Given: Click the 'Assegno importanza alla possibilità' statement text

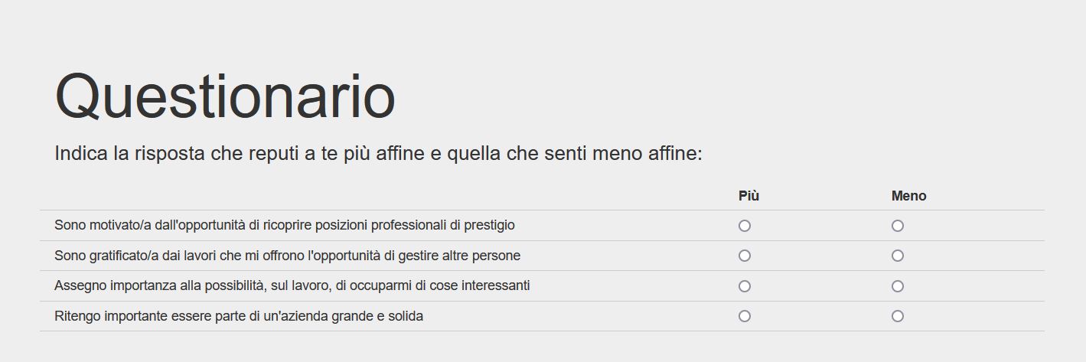Looking at the screenshot, I should pyautogui.click(x=292, y=285).
